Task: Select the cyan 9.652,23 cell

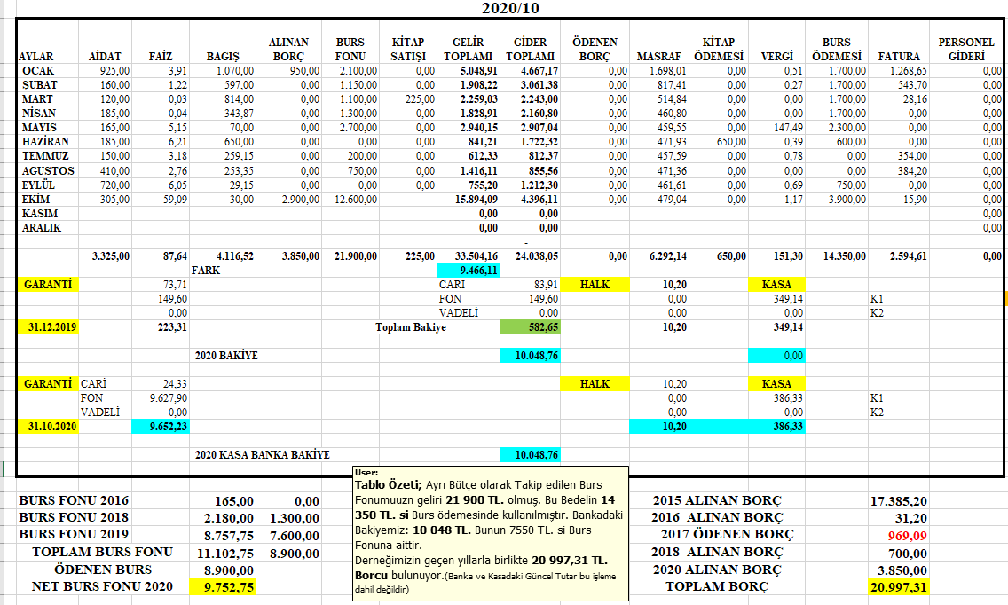Action: 161,427
